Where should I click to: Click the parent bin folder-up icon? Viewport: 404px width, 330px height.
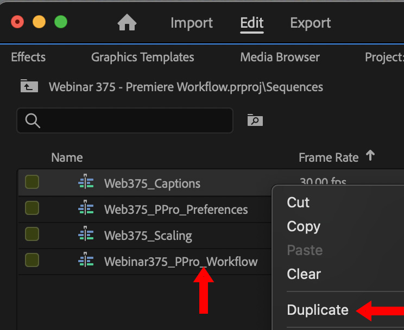point(29,86)
